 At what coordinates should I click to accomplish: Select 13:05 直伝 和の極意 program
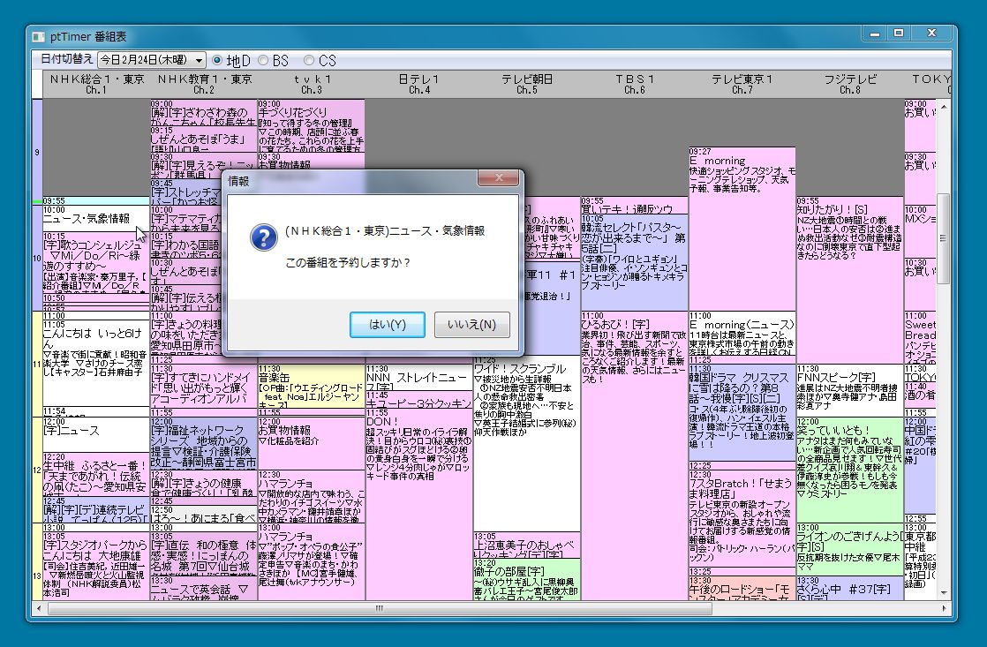point(203,553)
